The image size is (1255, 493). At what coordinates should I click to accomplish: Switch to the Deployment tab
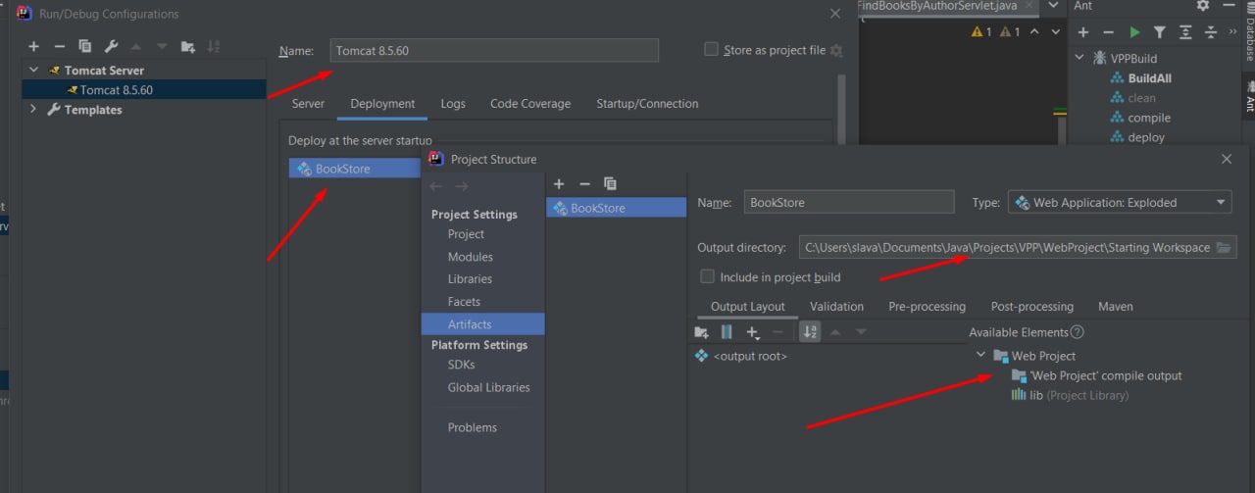pyautogui.click(x=382, y=104)
